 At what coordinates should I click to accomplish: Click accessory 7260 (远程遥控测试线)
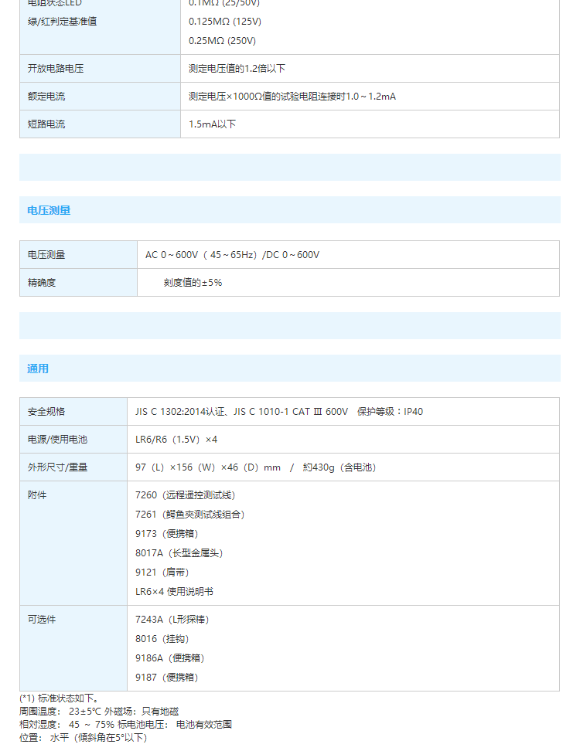tap(185, 494)
